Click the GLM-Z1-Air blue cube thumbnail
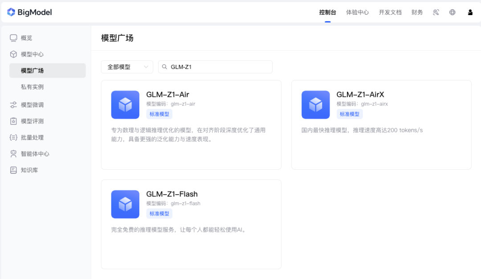481x279 pixels. coord(125,105)
